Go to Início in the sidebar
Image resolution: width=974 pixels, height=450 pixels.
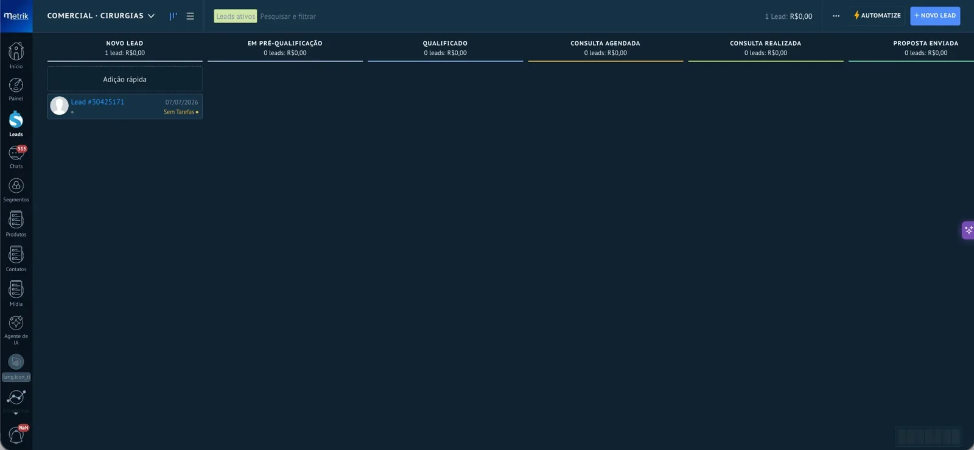tap(16, 55)
